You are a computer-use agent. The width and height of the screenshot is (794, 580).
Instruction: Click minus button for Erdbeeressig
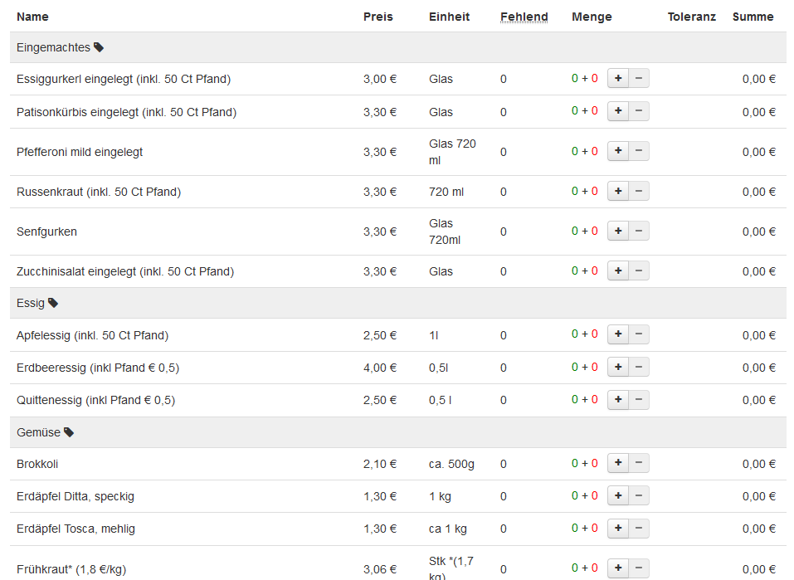pos(639,368)
